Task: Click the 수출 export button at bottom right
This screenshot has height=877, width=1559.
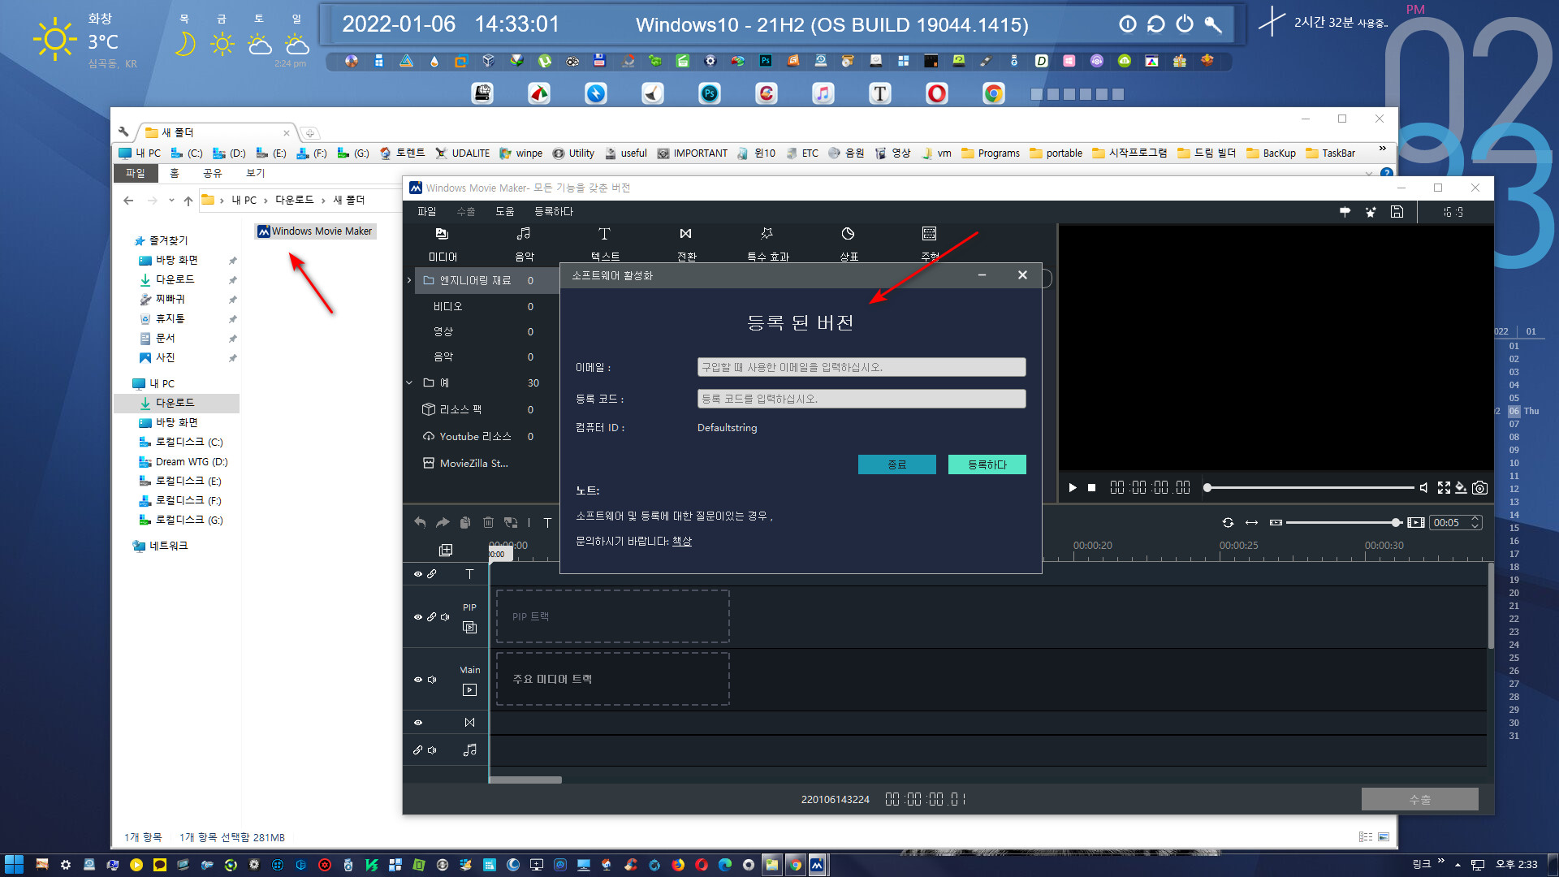Action: point(1419,800)
